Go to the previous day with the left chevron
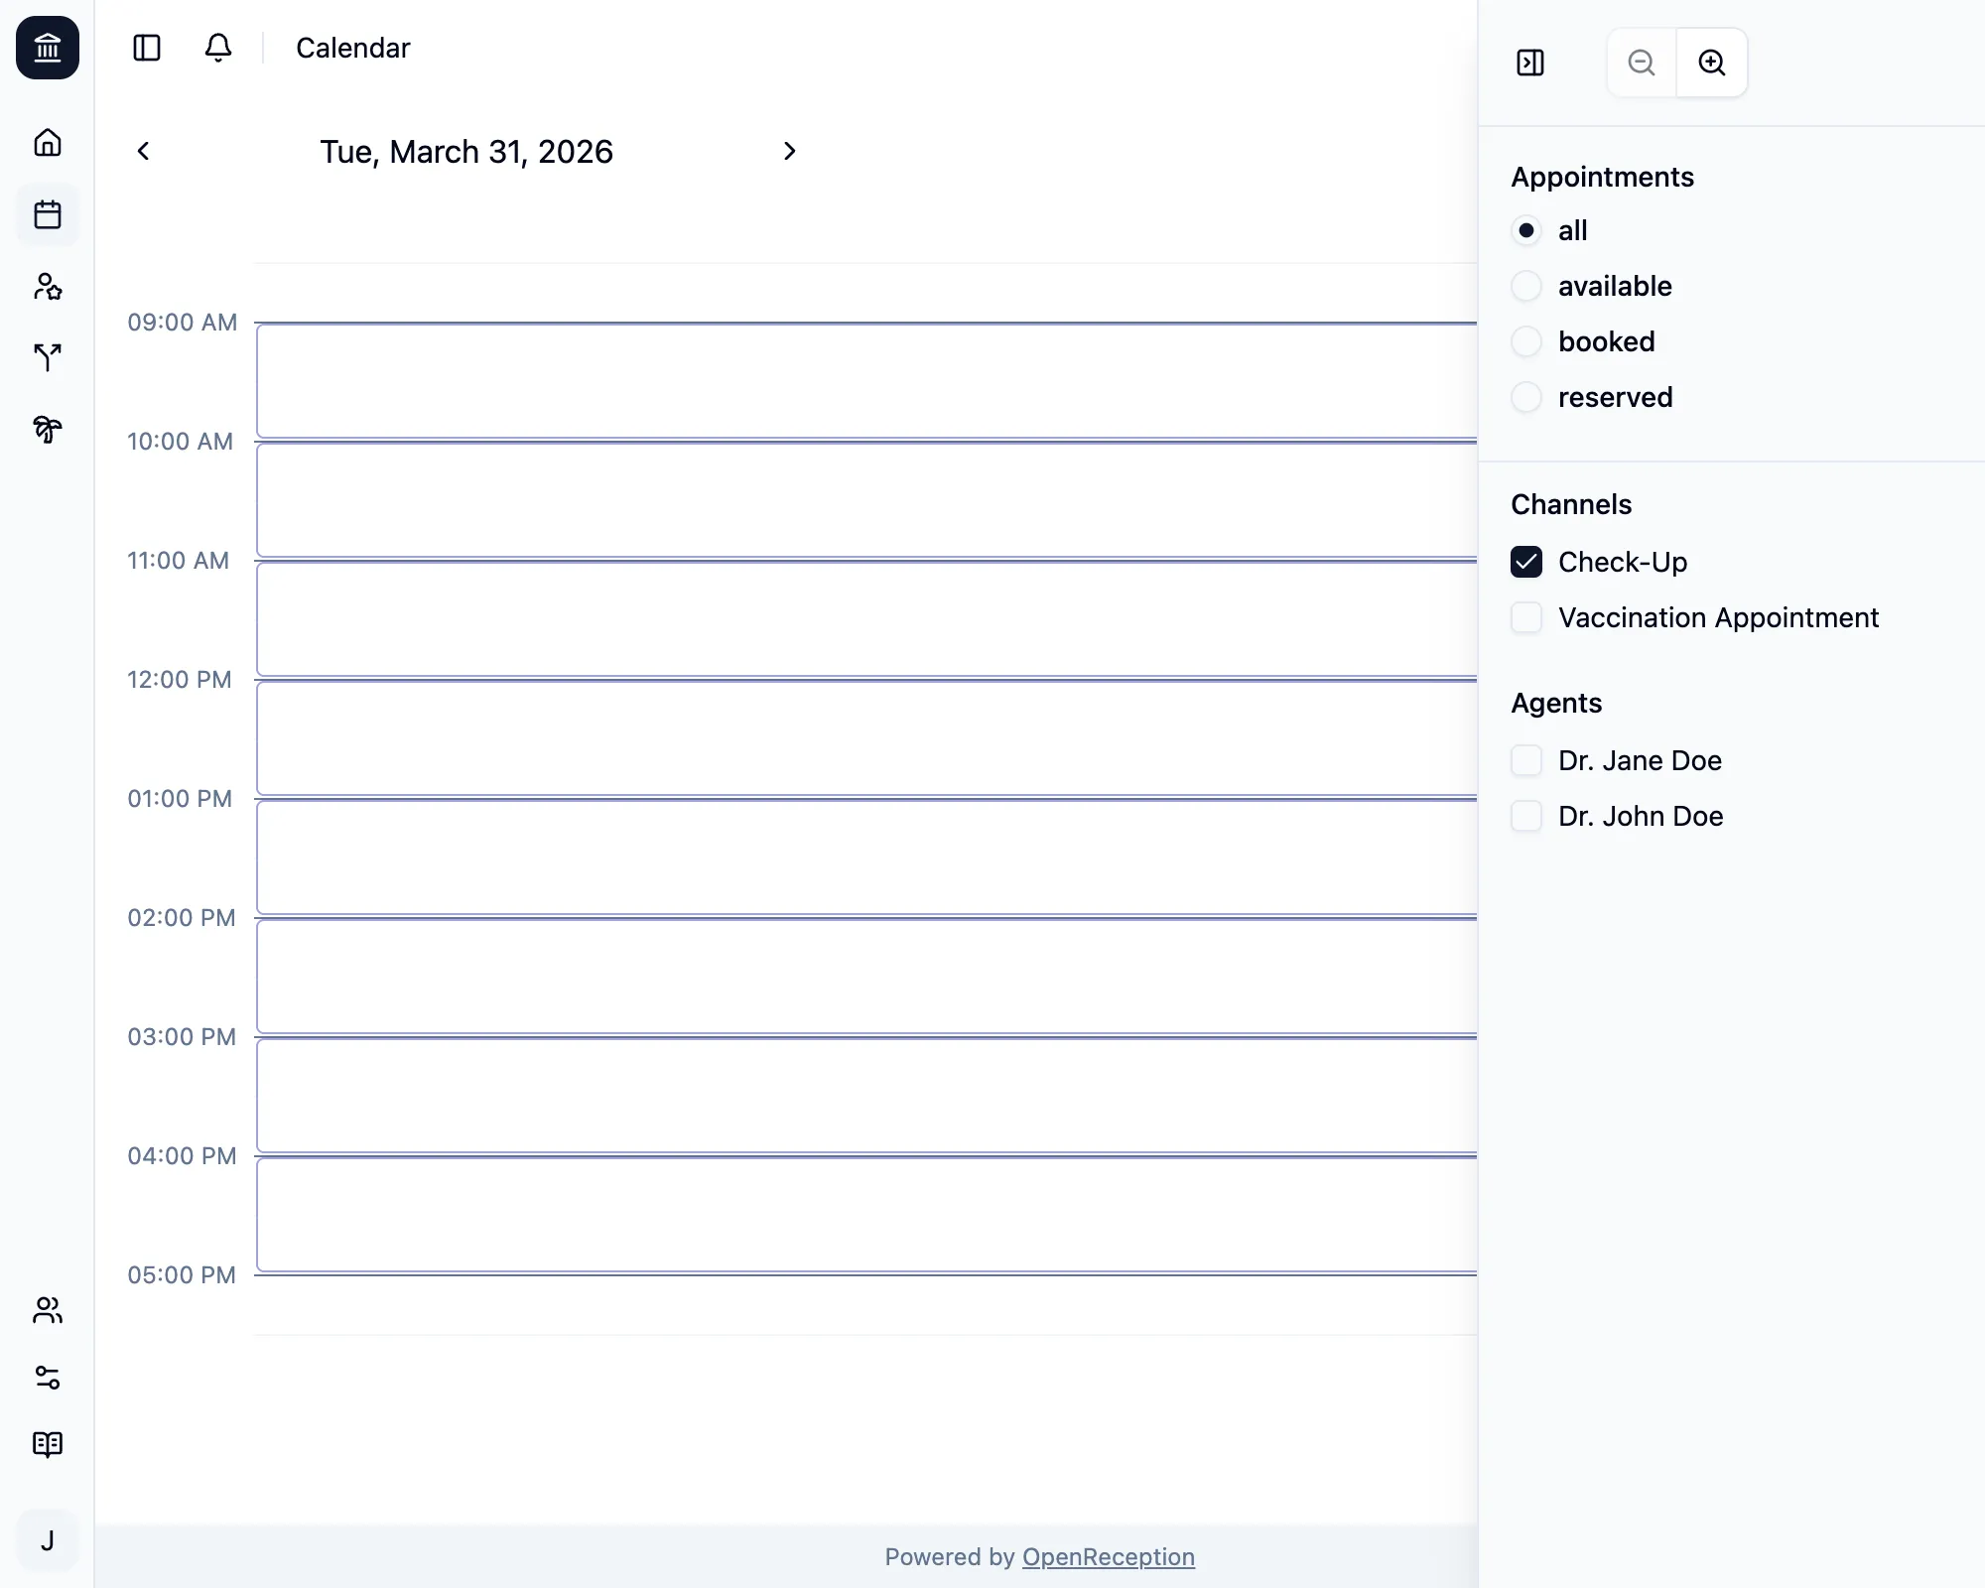 (x=144, y=151)
